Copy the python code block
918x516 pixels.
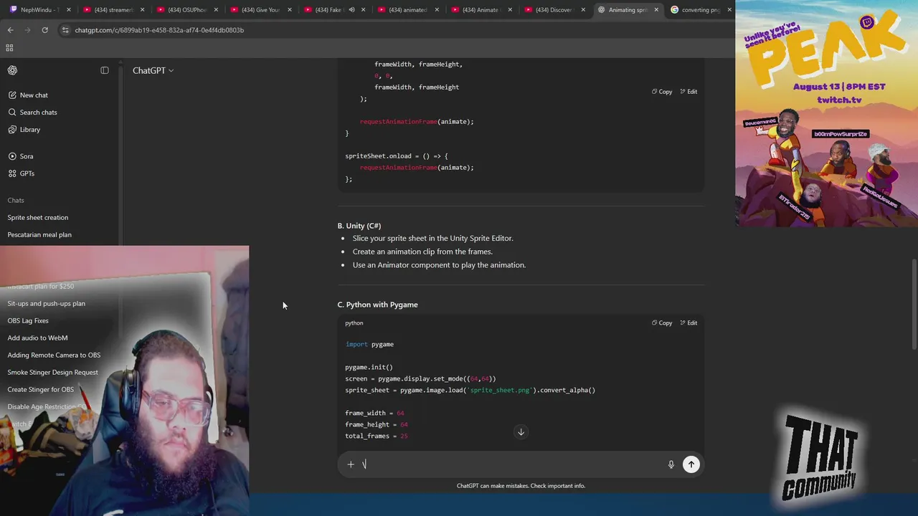[662, 323]
